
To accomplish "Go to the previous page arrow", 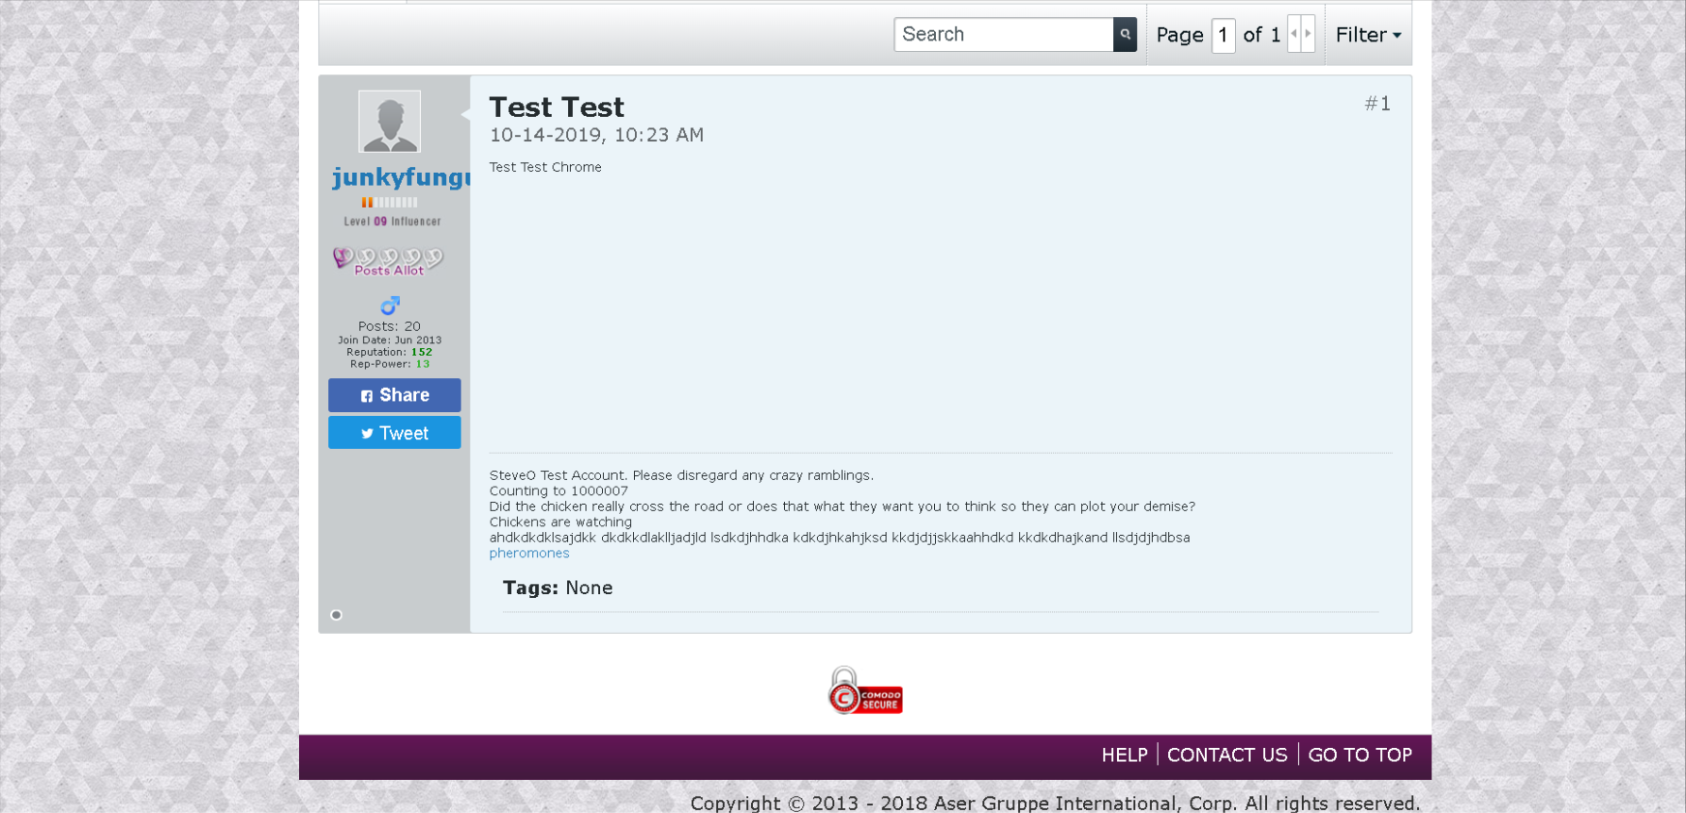I will click(1294, 34).
